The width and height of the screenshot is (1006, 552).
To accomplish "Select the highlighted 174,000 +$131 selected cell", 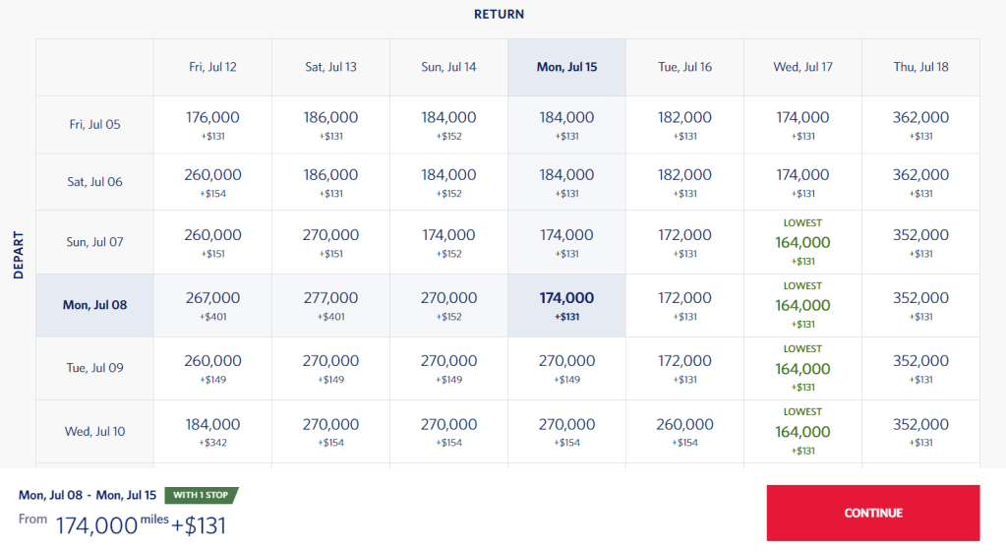I will 566,305.
